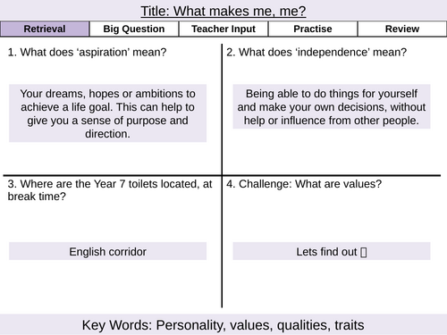The image size is (447, 335).
Task: Click the 'English corridor' answer box
Action: [x=107, y=251]
